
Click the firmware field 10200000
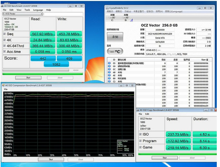click(x=160, y=30)
